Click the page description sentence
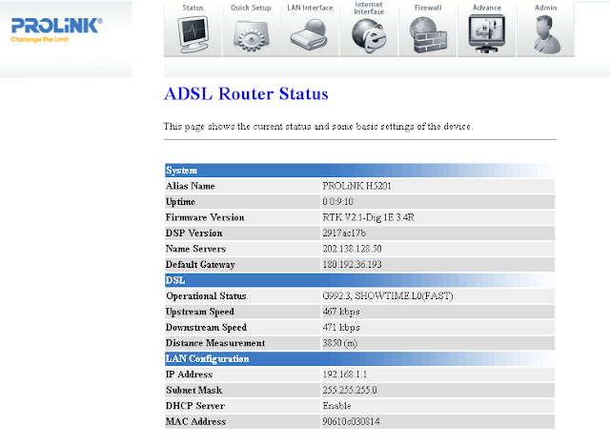Image resolution: width=610 pixels, height=446 pixels. (x=318, y=127)
